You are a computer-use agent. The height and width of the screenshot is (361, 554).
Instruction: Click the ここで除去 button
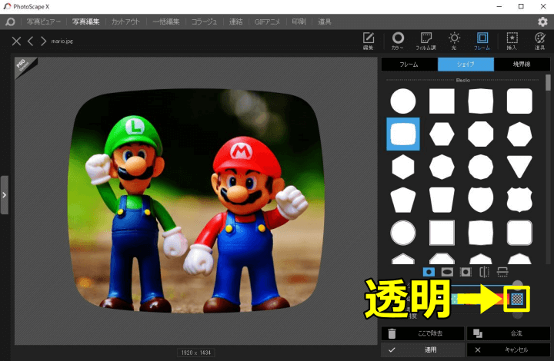422,333
